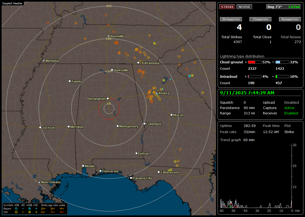Viewport: 305px width, 217px height.
Task: Click the Total Close value 1
Action: [270, 42]
